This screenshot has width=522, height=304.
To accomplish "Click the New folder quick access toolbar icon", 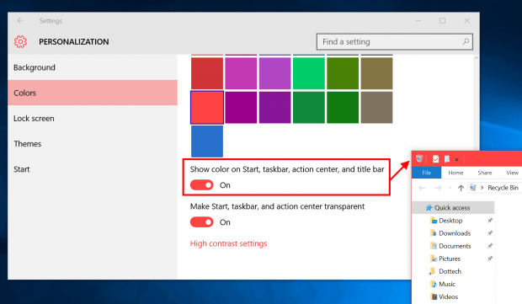I will pyautogui.click(x=447, y=159).
